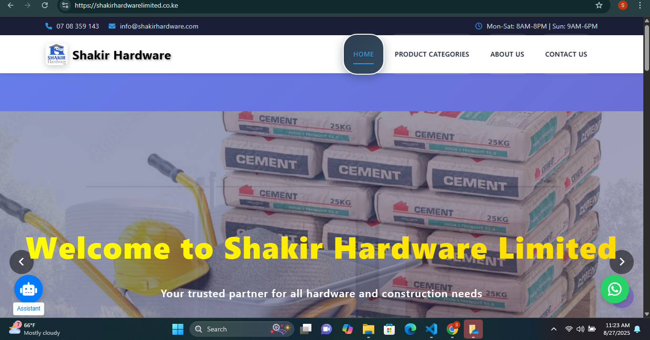The height and width of the screenshot is (340, 650).
Task: Go to previous carousel slide arrow
Action: point(21,262)
